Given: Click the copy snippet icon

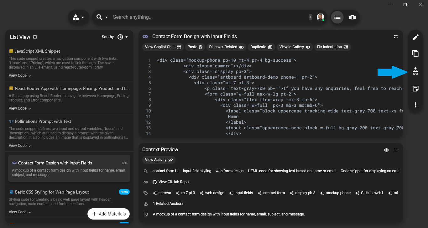Looking at the screenshot, I should tap(415, 54).
